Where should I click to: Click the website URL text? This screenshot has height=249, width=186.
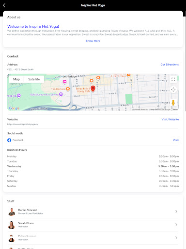coord(23,124)
